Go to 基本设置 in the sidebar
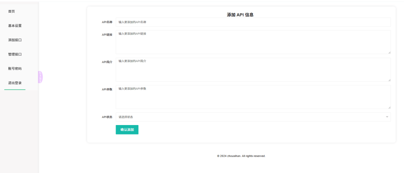This screenshot has width=404, height=173. point(15,26)
